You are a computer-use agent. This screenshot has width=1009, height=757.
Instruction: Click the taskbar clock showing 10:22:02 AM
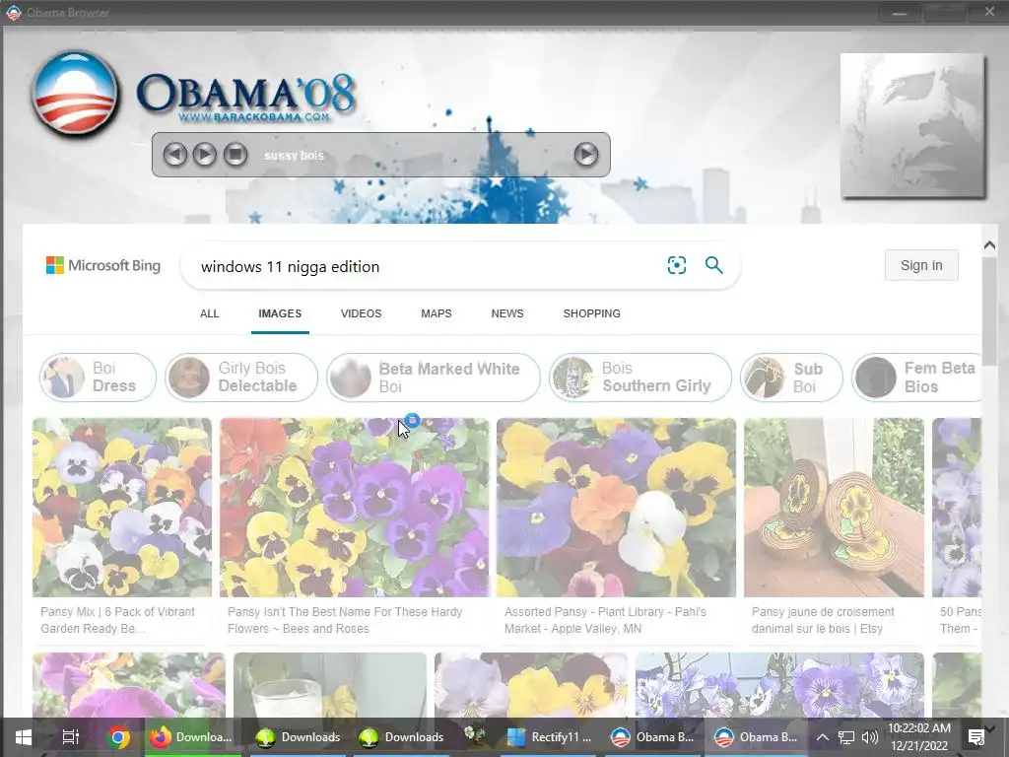[x=919, y=737]
